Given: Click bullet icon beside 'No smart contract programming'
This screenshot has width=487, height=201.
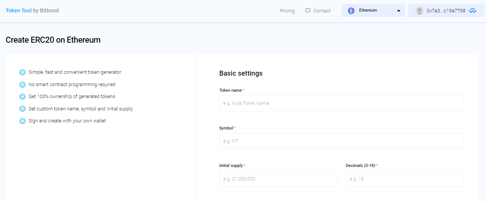Looking at the screenshot, I should [22, 85].
